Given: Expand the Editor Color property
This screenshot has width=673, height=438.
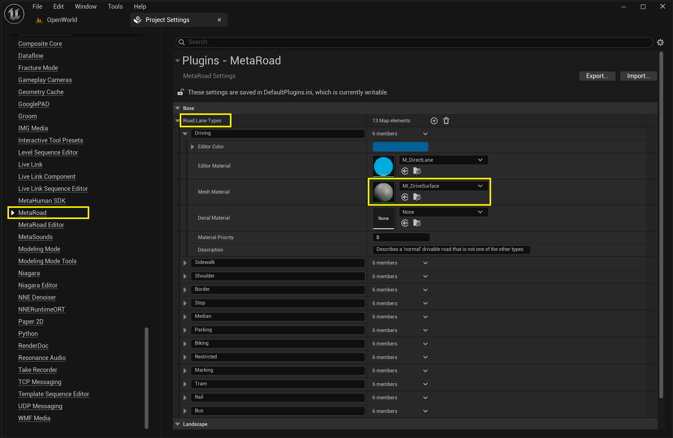Looking at the screenshot, I should click(x=192, y=147).
